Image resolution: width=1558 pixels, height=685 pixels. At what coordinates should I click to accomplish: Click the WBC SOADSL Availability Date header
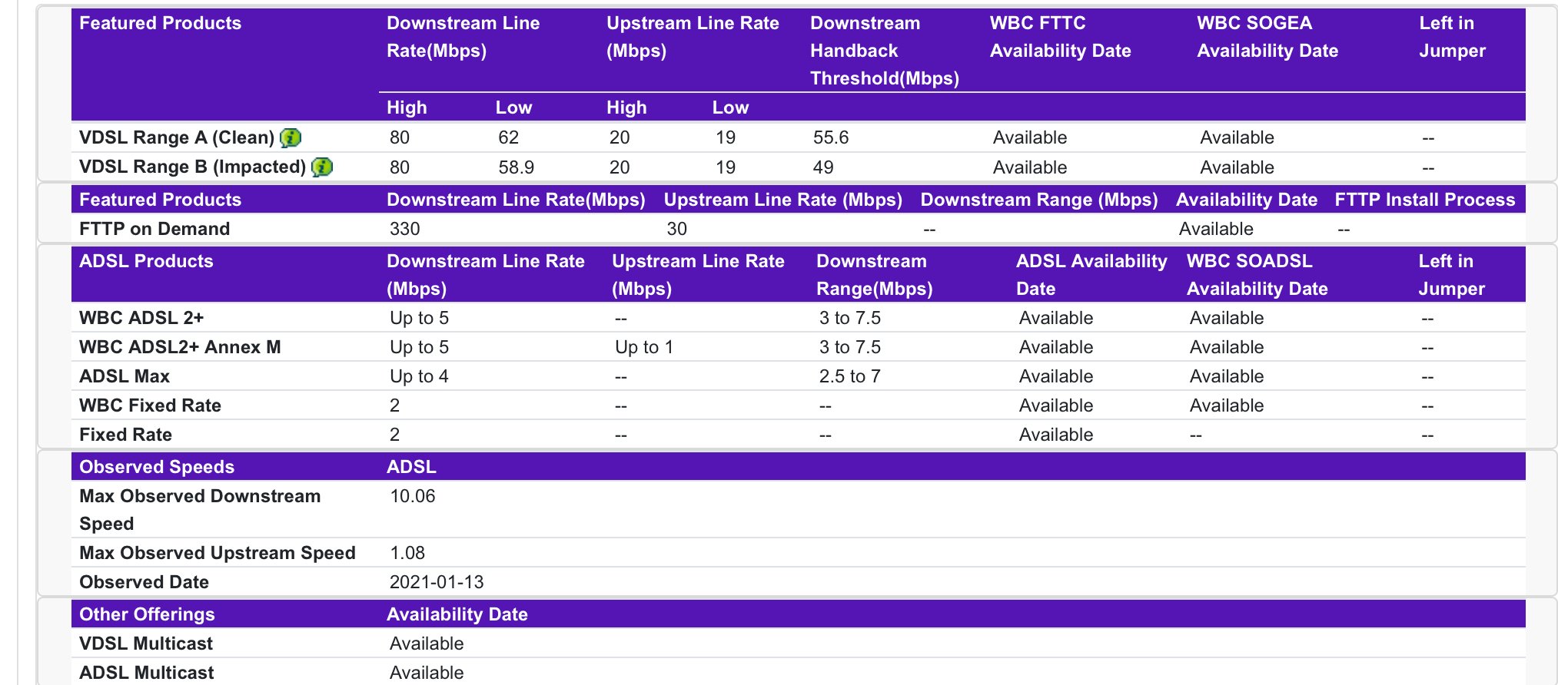coord(1257,275)
